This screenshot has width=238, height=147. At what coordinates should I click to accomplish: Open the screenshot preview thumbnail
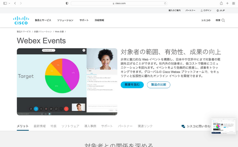click(223, 126)
